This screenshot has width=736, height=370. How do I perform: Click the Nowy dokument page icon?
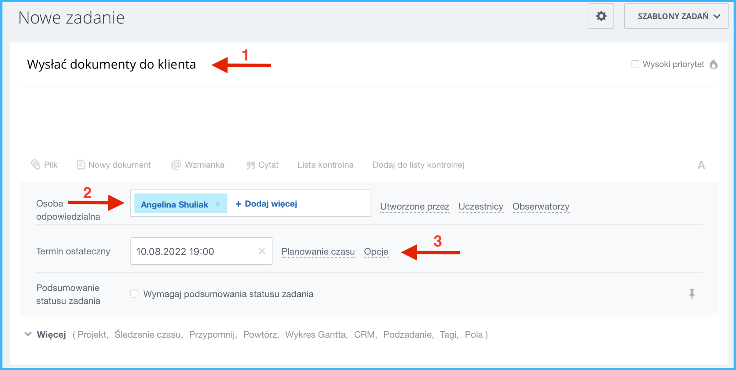tap(80, 165)
